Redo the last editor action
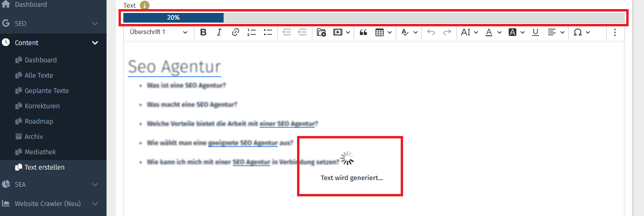Image resolution: width=644 pixels, height=216 pixels. pos(447,32)
